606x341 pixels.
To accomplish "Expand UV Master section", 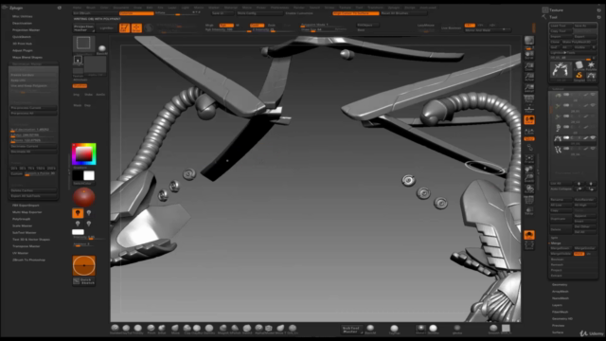I will click(x=20, y=253).
